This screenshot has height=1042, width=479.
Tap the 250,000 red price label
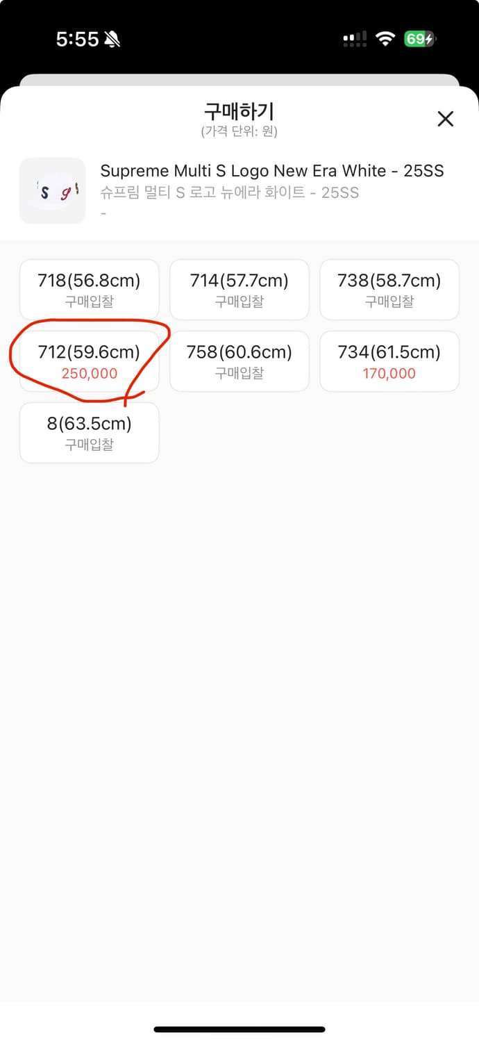[x=90, y=373]
